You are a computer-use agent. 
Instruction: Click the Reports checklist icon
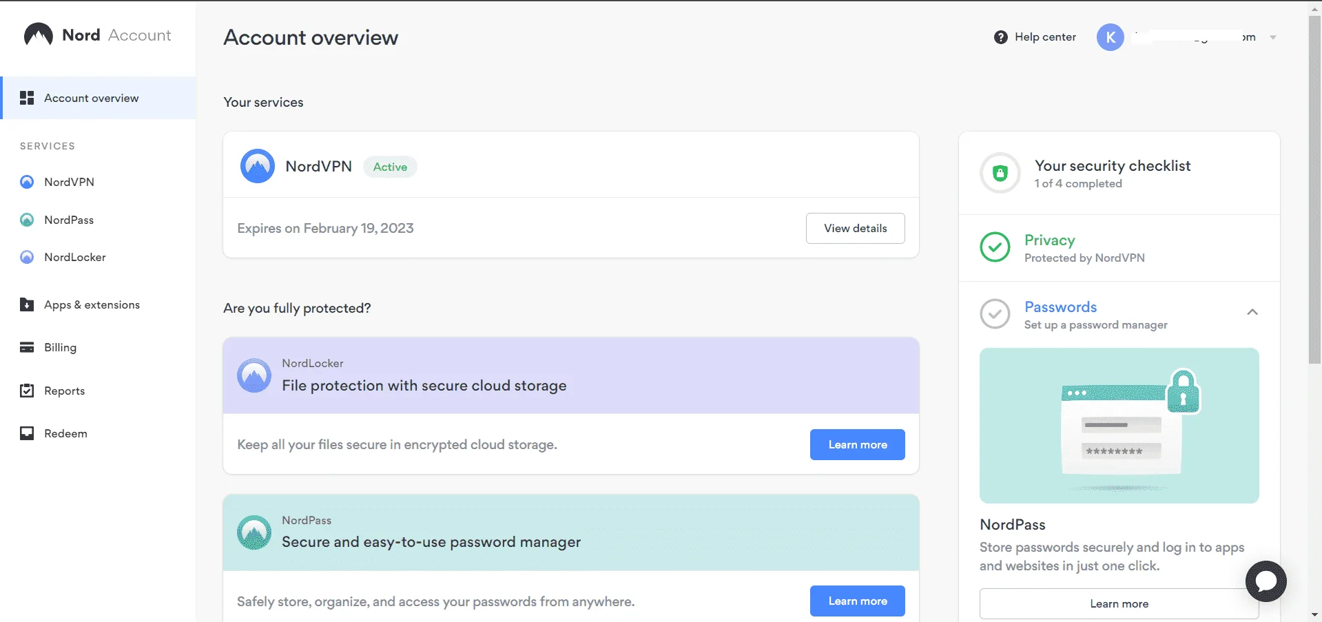click(x=27, y=391)
